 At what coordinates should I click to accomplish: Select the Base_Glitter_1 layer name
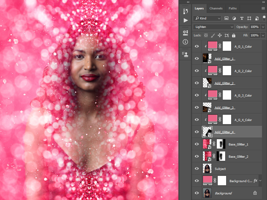(238, 145)
